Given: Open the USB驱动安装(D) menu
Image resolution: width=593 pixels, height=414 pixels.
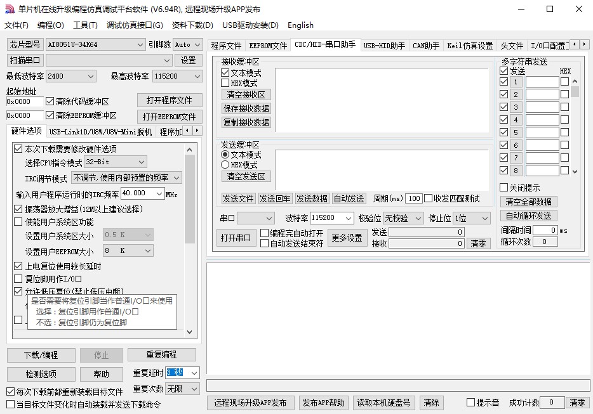Looking at the screenshot, I should tap(250, 25).
